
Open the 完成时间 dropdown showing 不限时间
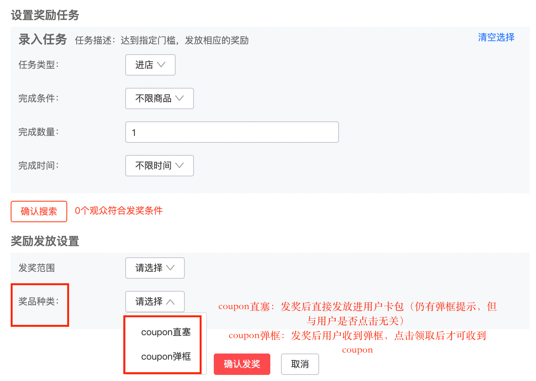pos(160,166)
